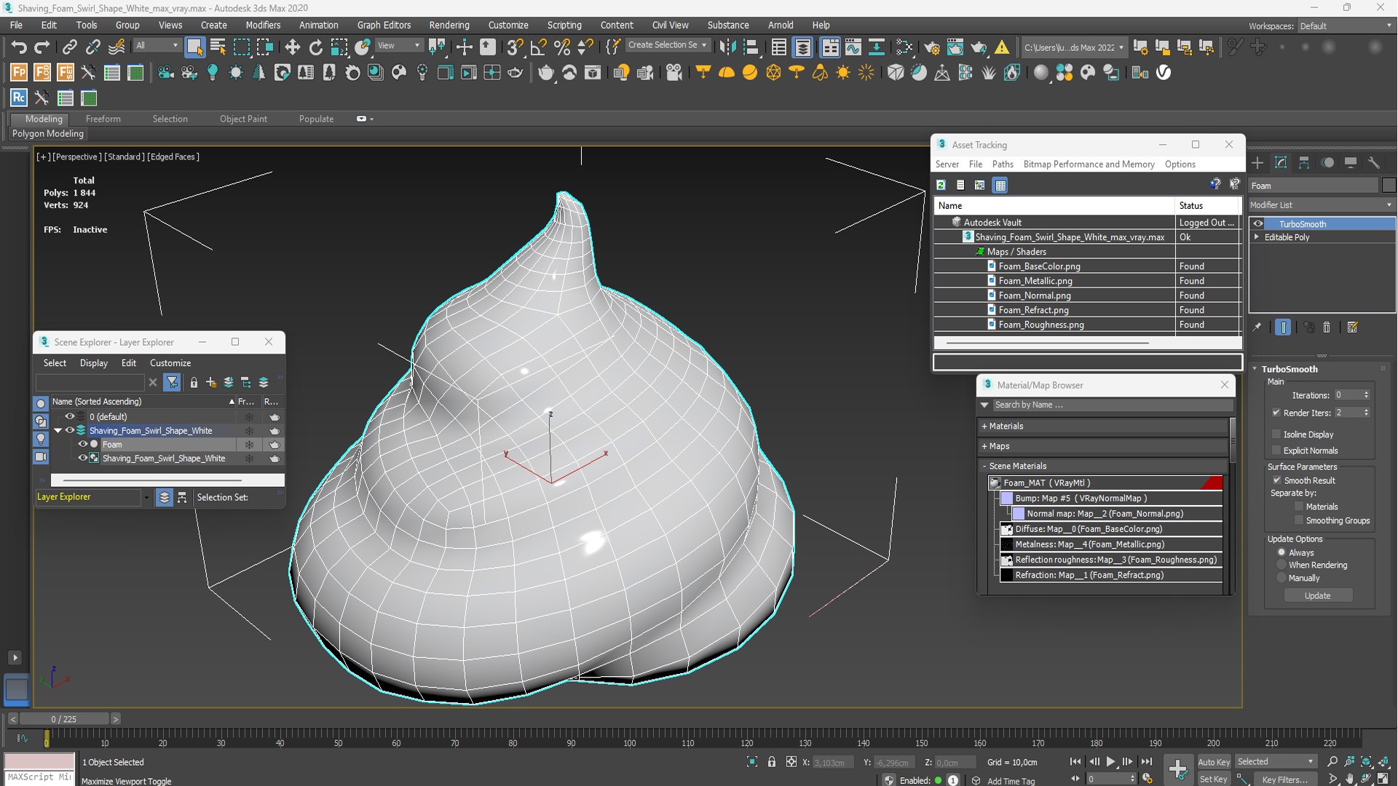Click the Hierarchy panel icon
The image size is (1398, 786).
tap(1304, 163)
